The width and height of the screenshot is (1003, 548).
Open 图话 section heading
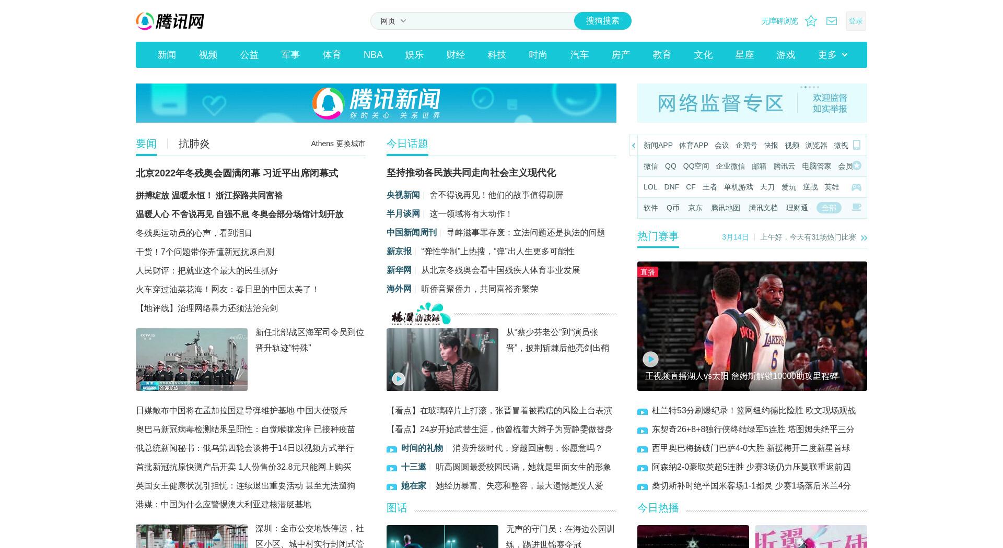click(397, 508)
